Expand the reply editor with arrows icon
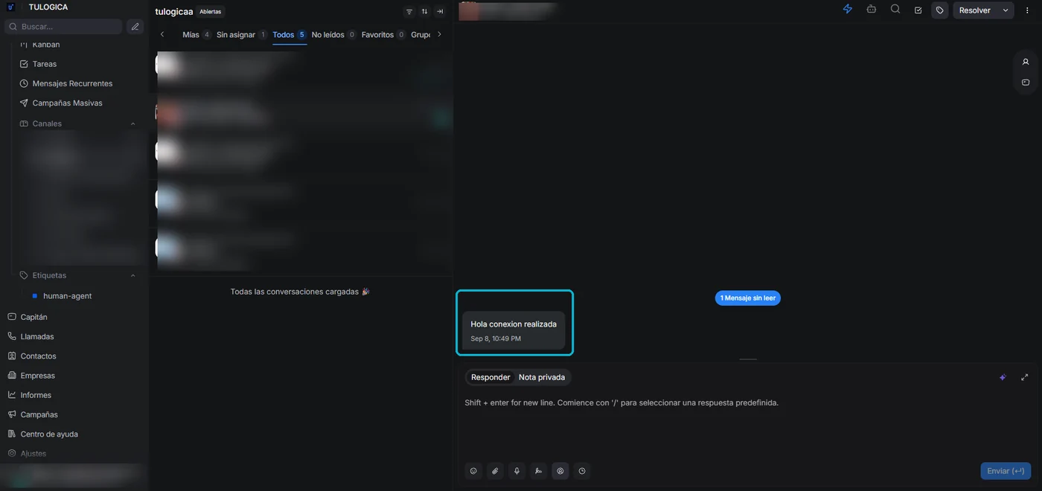Image resolution: width=1042 pixels, height=491 pixels. [x=1025, y=377]
